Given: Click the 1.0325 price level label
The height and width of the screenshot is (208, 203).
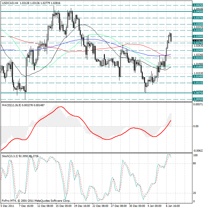Looking at the screenshot, I should [x=198, y=30].
